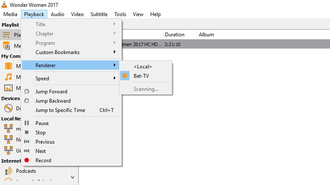Image resolution: width=330 pixels, height=185 pixels.
Task: Sort by the Album column header
Action: tap(206, 35)
